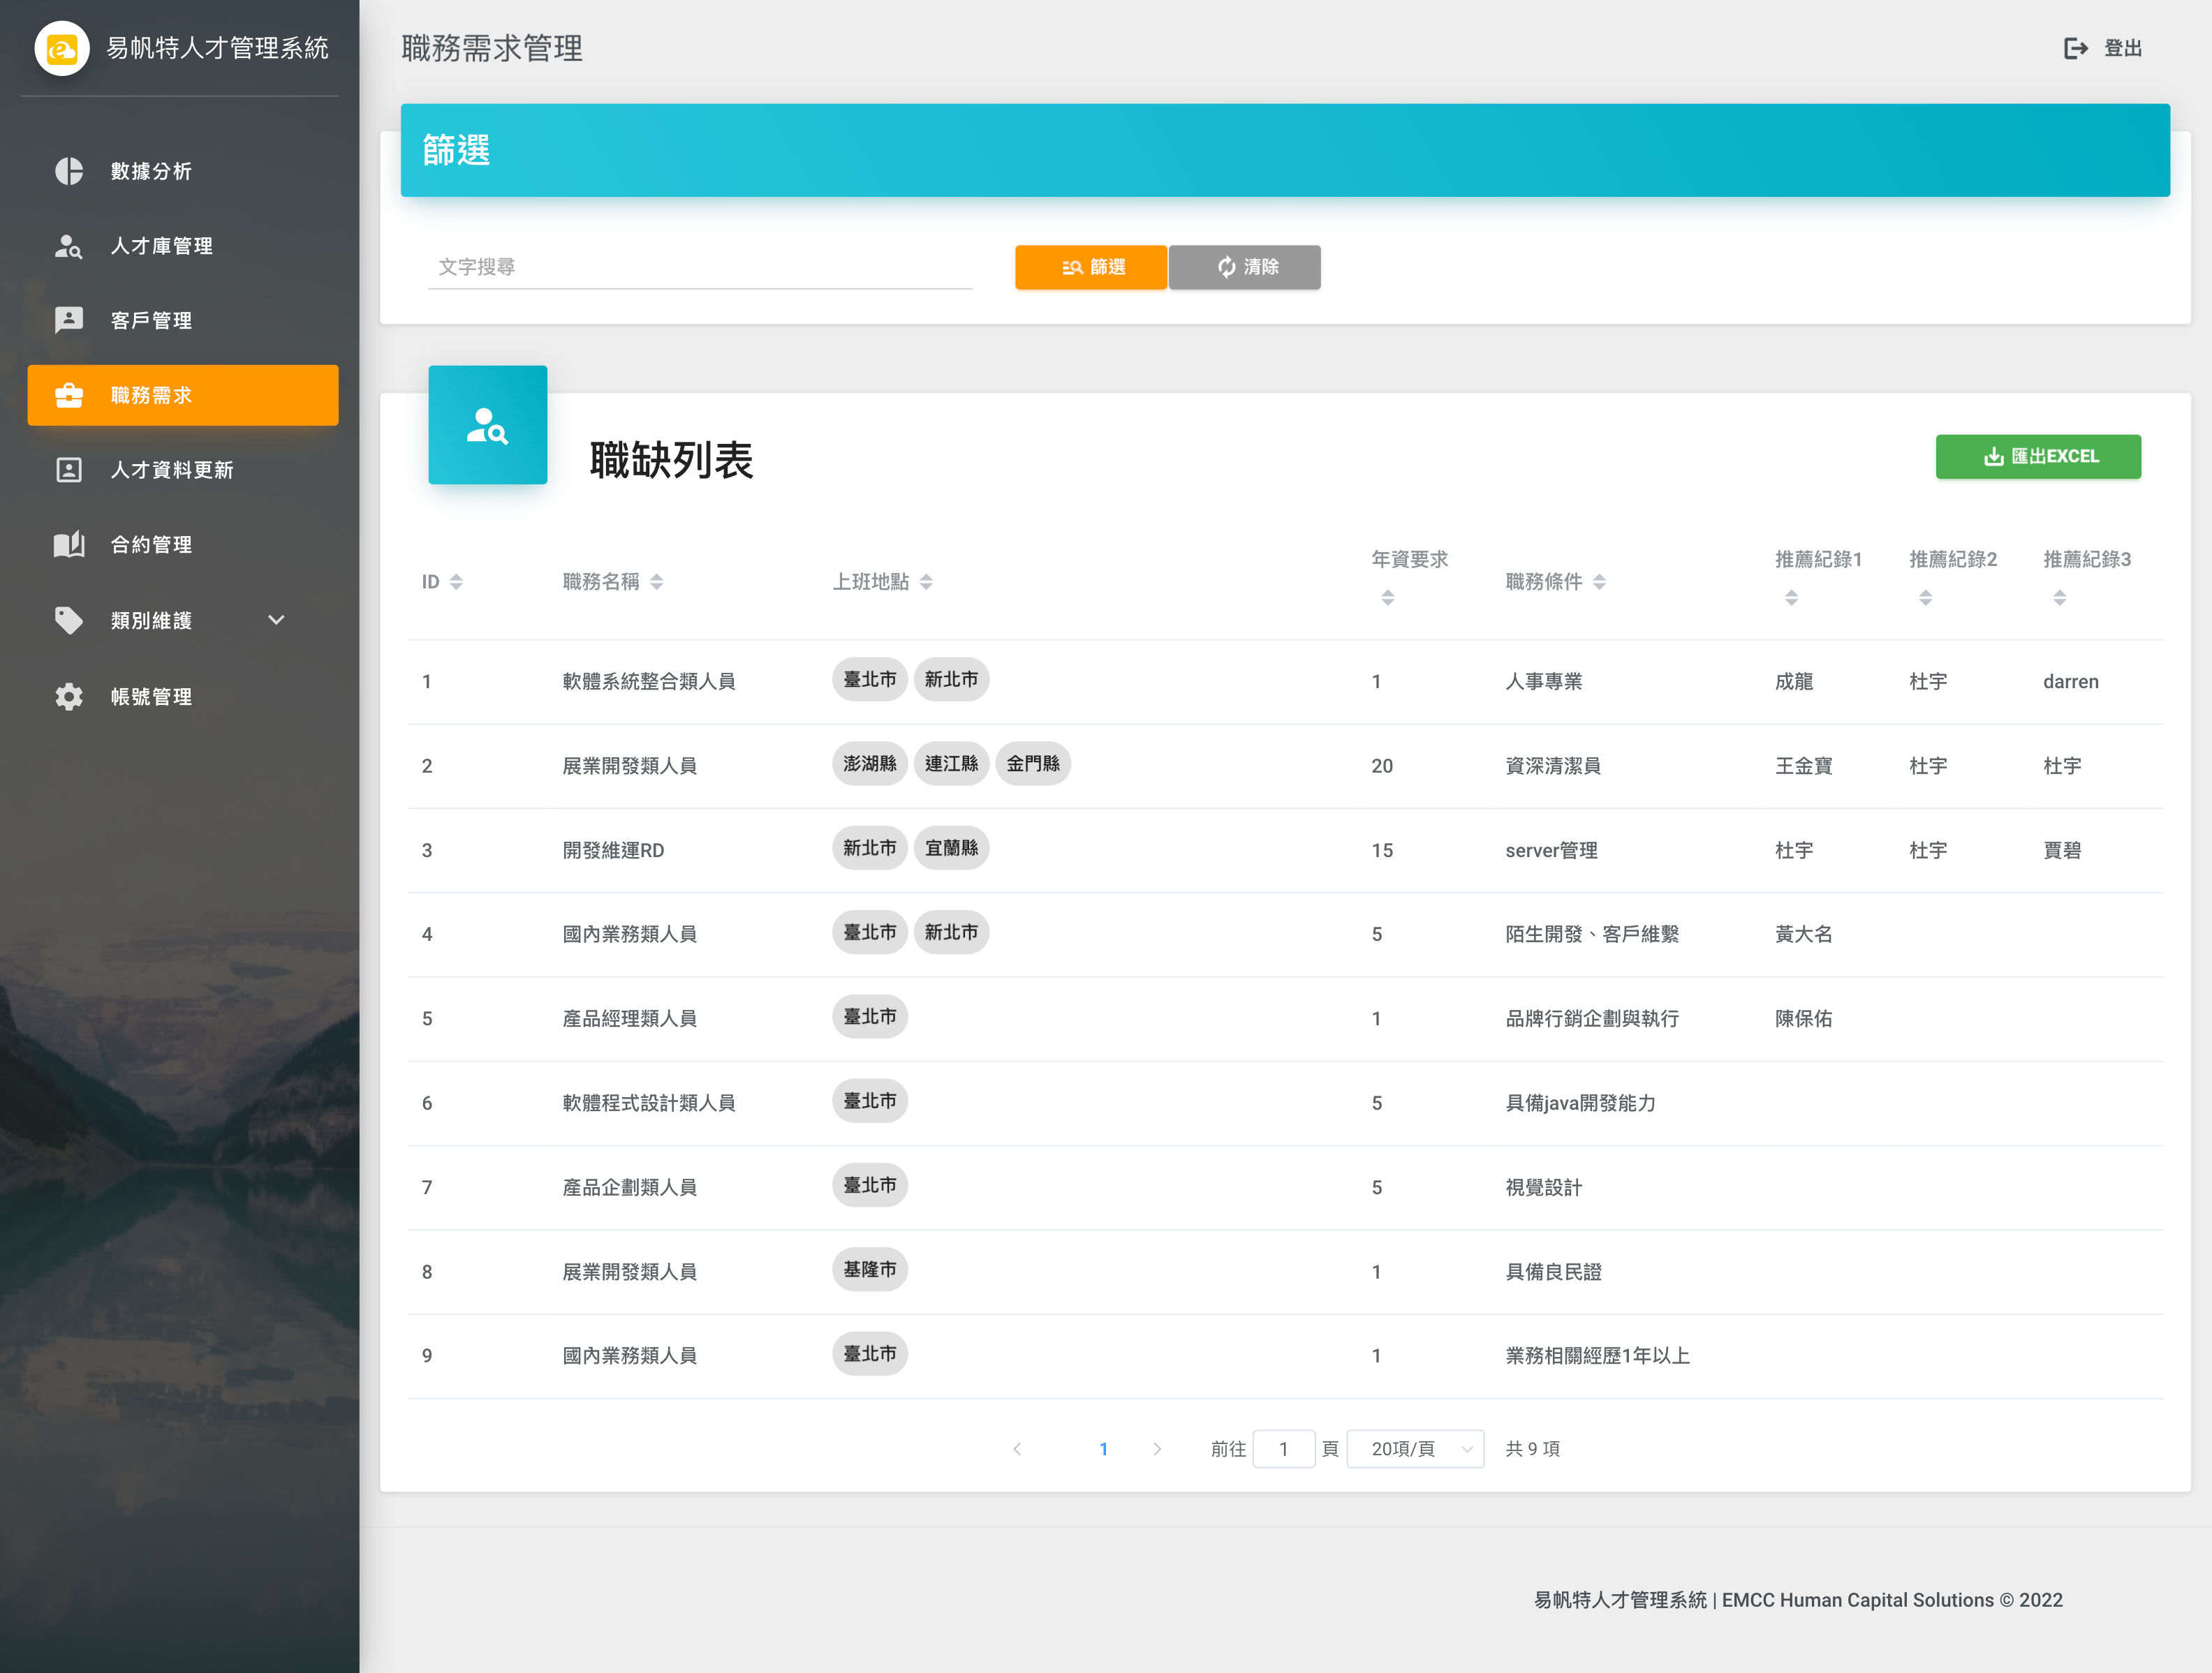
Task: Click the 客戶管理 contact card icon
Action: click(68, 320)
